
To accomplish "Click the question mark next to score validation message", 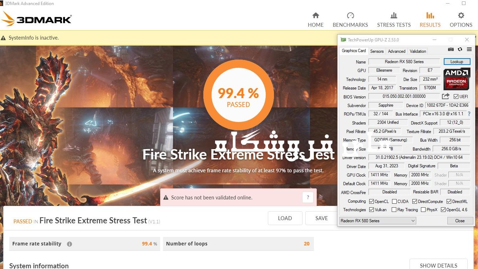I will (308, 197).
